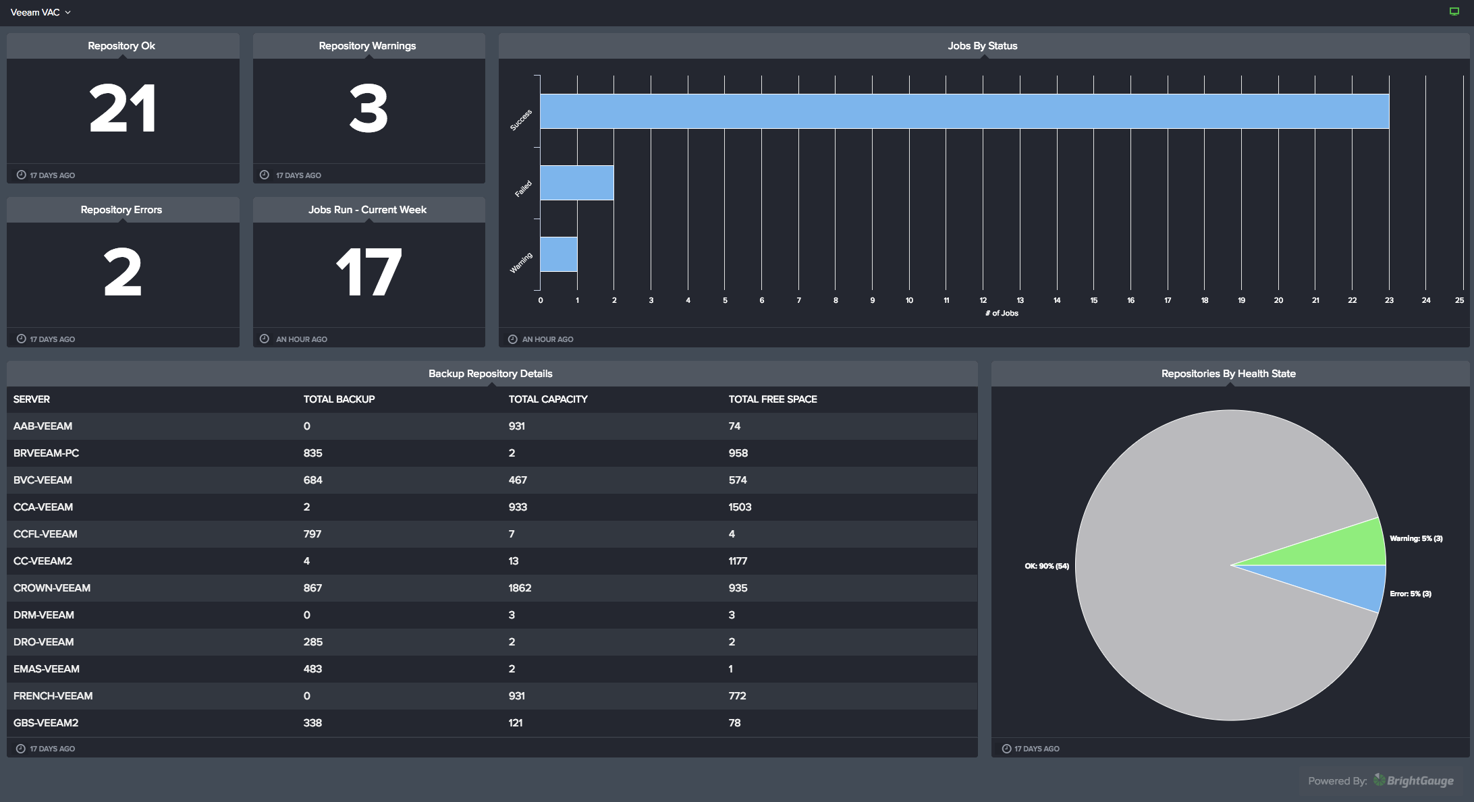Image resolution: width=1474 pixels, height=802 pixels.
Task: Open the Veeam VAC dashboard dropdown
Action: [x=40, y=12]
